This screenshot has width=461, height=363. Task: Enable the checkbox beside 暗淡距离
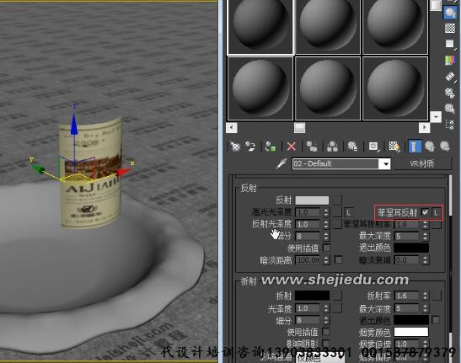339,259
